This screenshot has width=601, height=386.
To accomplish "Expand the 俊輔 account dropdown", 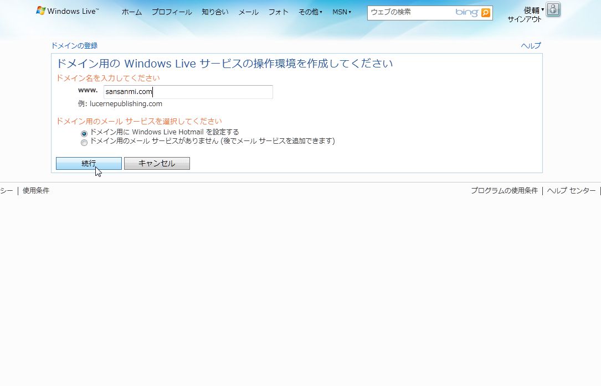I will coord(534,10).
